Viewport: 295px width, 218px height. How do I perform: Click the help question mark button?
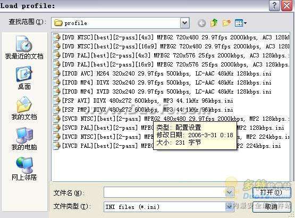pos(274,6)
